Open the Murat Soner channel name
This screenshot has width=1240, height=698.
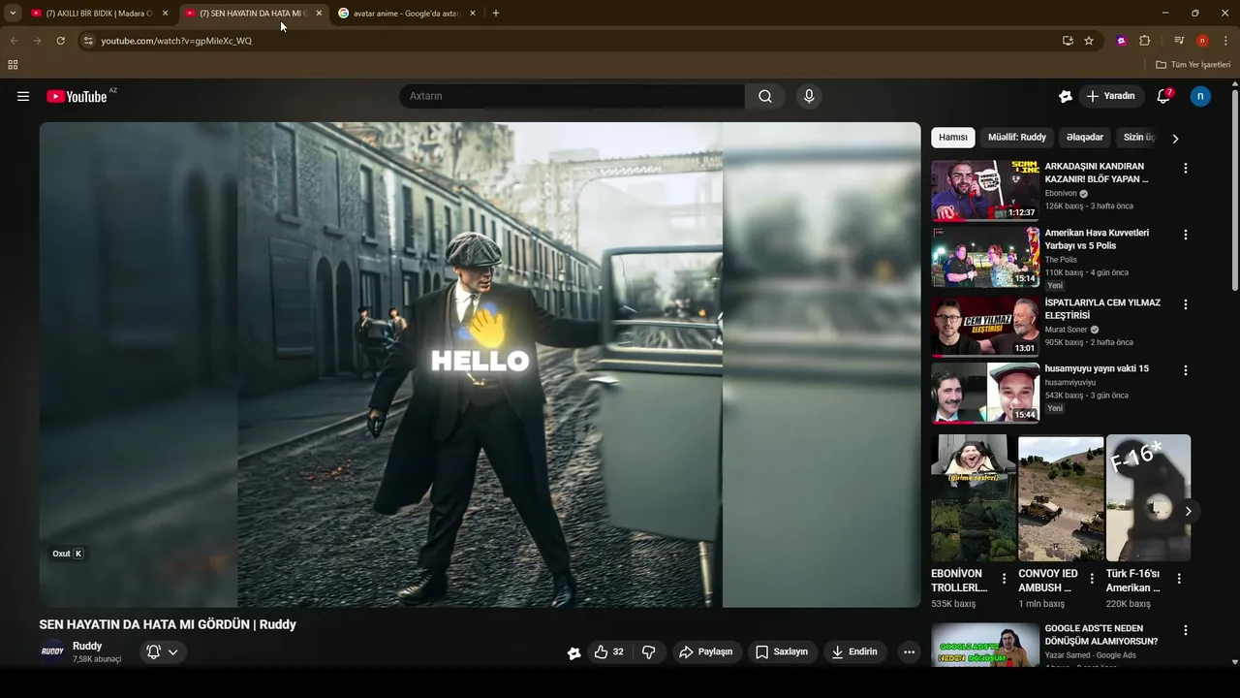coord(1066,330)
